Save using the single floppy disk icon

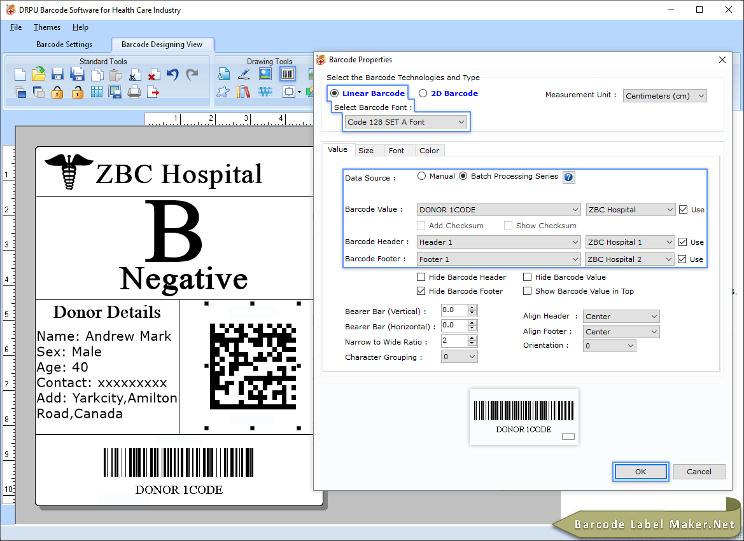(57, 74)
